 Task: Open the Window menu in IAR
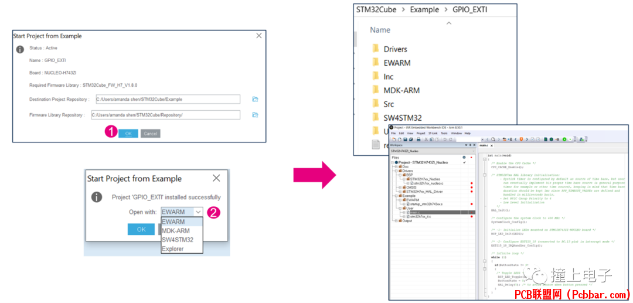click(456, 133)
